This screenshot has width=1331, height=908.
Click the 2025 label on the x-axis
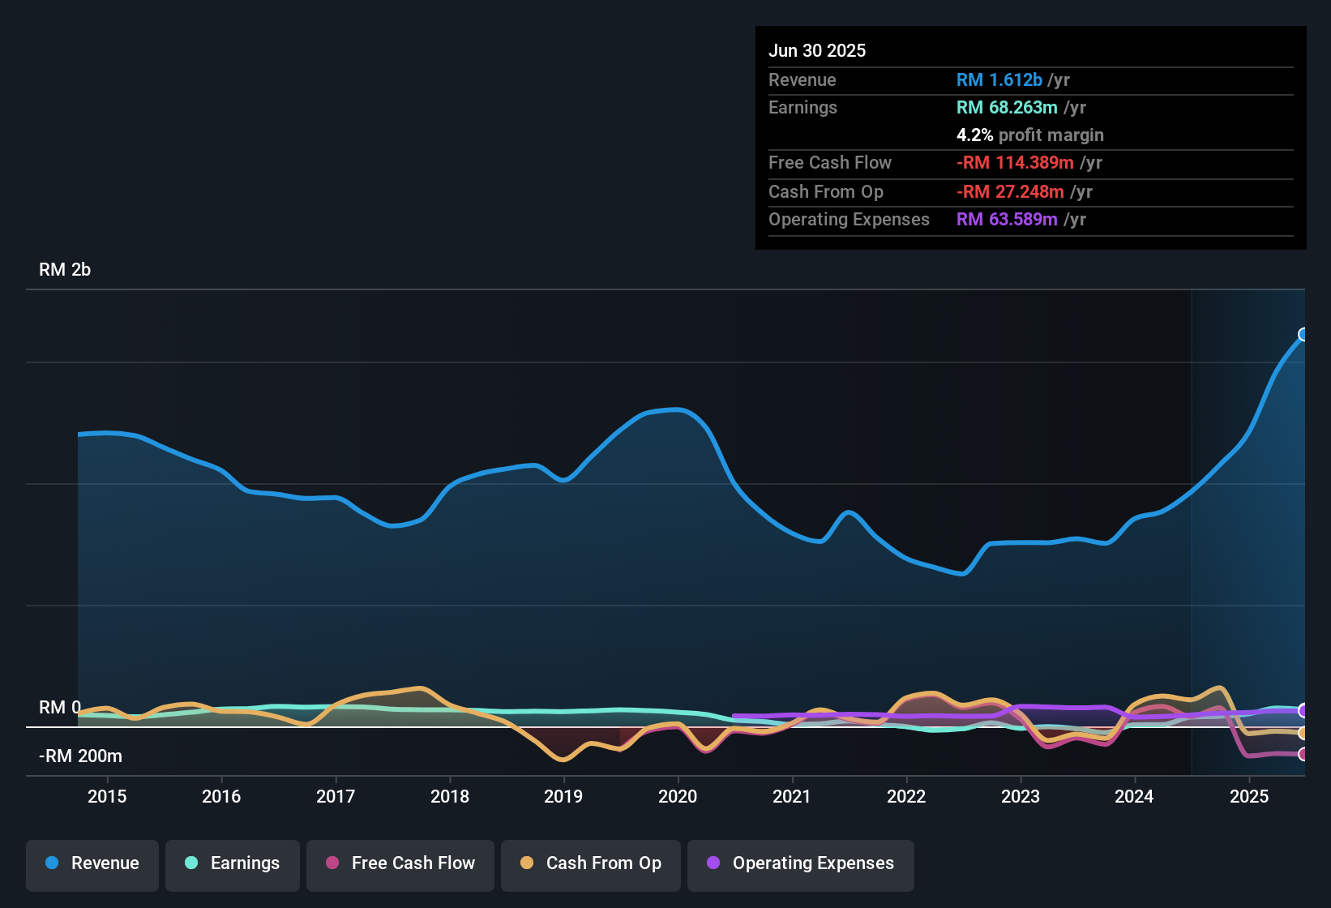click(x=1250, y=797)
